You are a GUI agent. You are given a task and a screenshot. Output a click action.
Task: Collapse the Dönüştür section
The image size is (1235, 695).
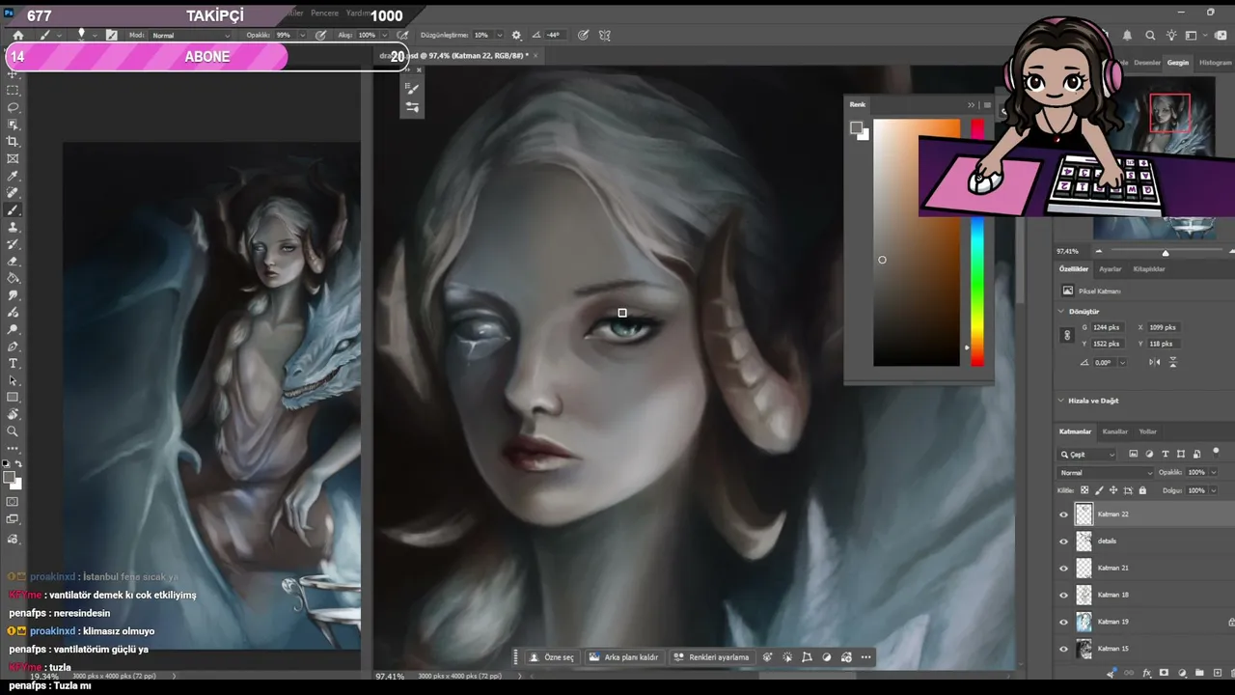[1061, 312]
